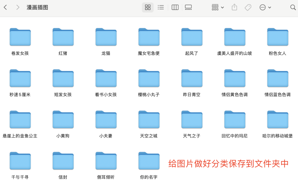Click the folder name label 昨日青空
The image size is (298, 184).
(x=191, y=95)
